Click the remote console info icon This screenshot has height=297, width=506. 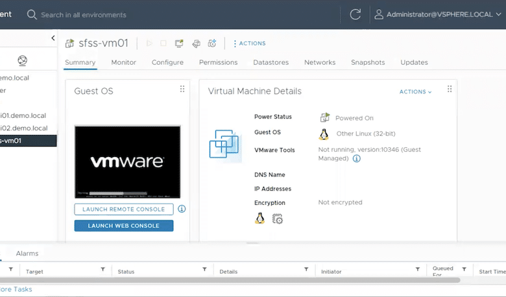point(182,209)
